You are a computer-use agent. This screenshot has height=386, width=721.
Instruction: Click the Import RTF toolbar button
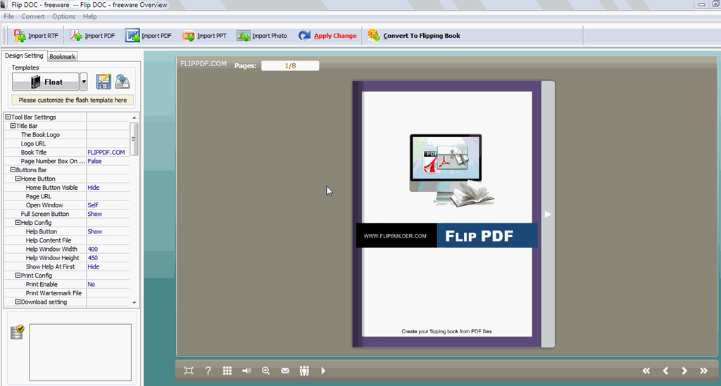(x=36, y=36)
